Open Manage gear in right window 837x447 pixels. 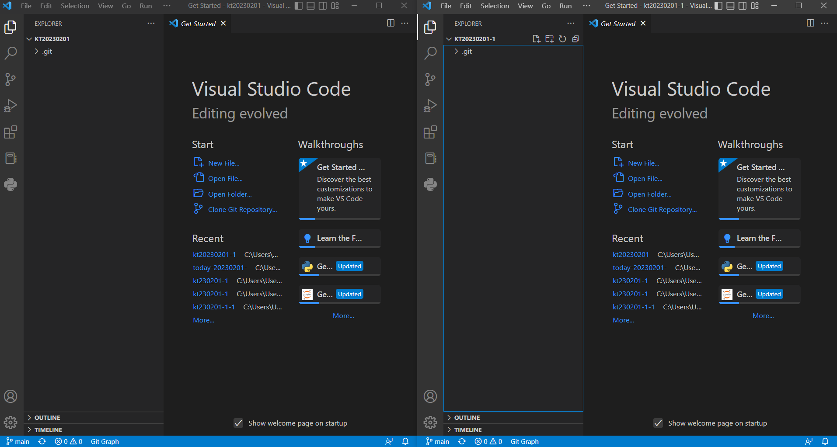430,423
